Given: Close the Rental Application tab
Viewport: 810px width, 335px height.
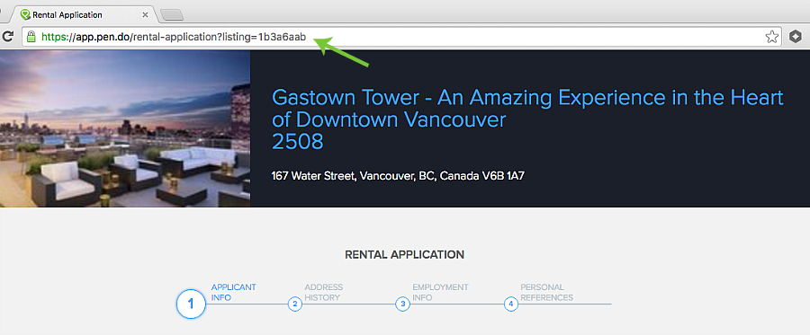Looking at the screenshot, I should pyautogui.click(x=145, y=15).
